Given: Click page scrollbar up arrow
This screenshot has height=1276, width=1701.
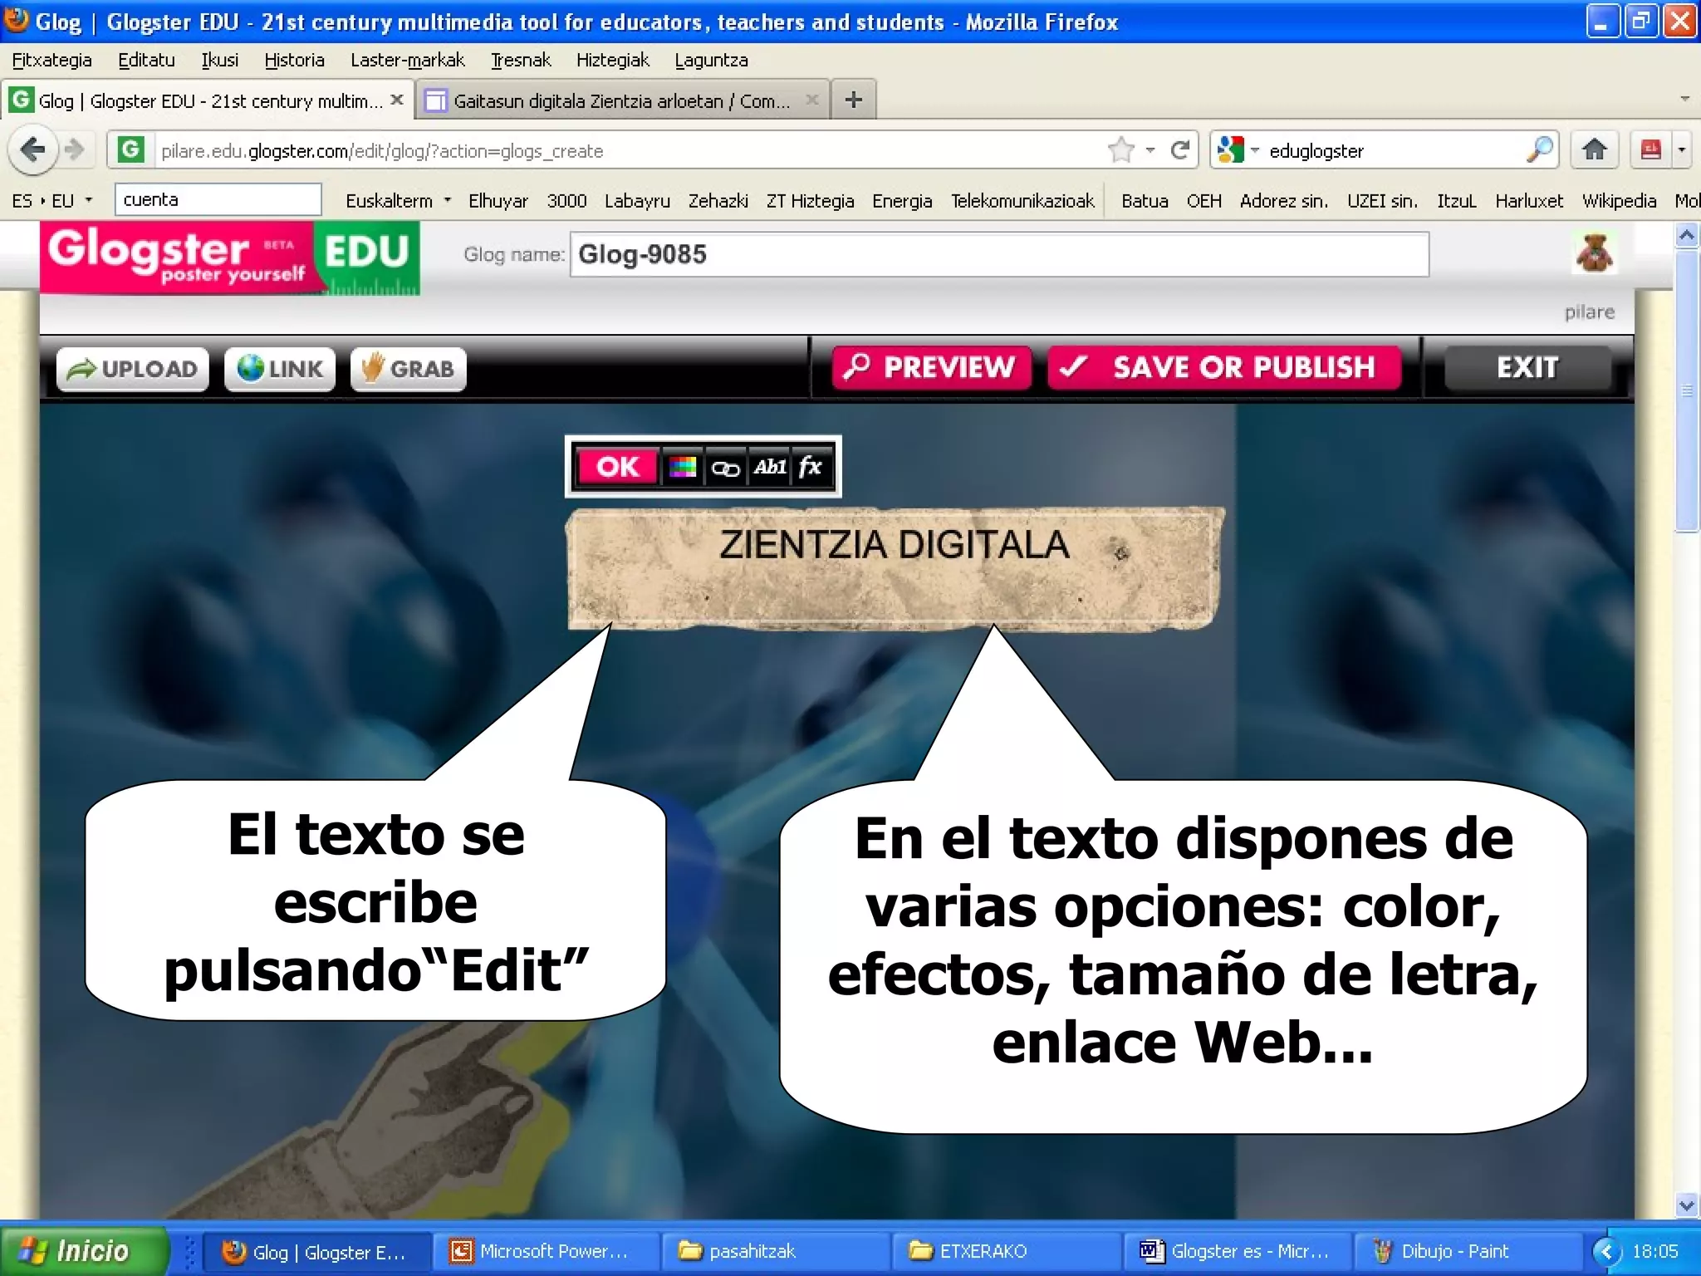Looking at the screenshot, I should click(x=1686, y=236).
